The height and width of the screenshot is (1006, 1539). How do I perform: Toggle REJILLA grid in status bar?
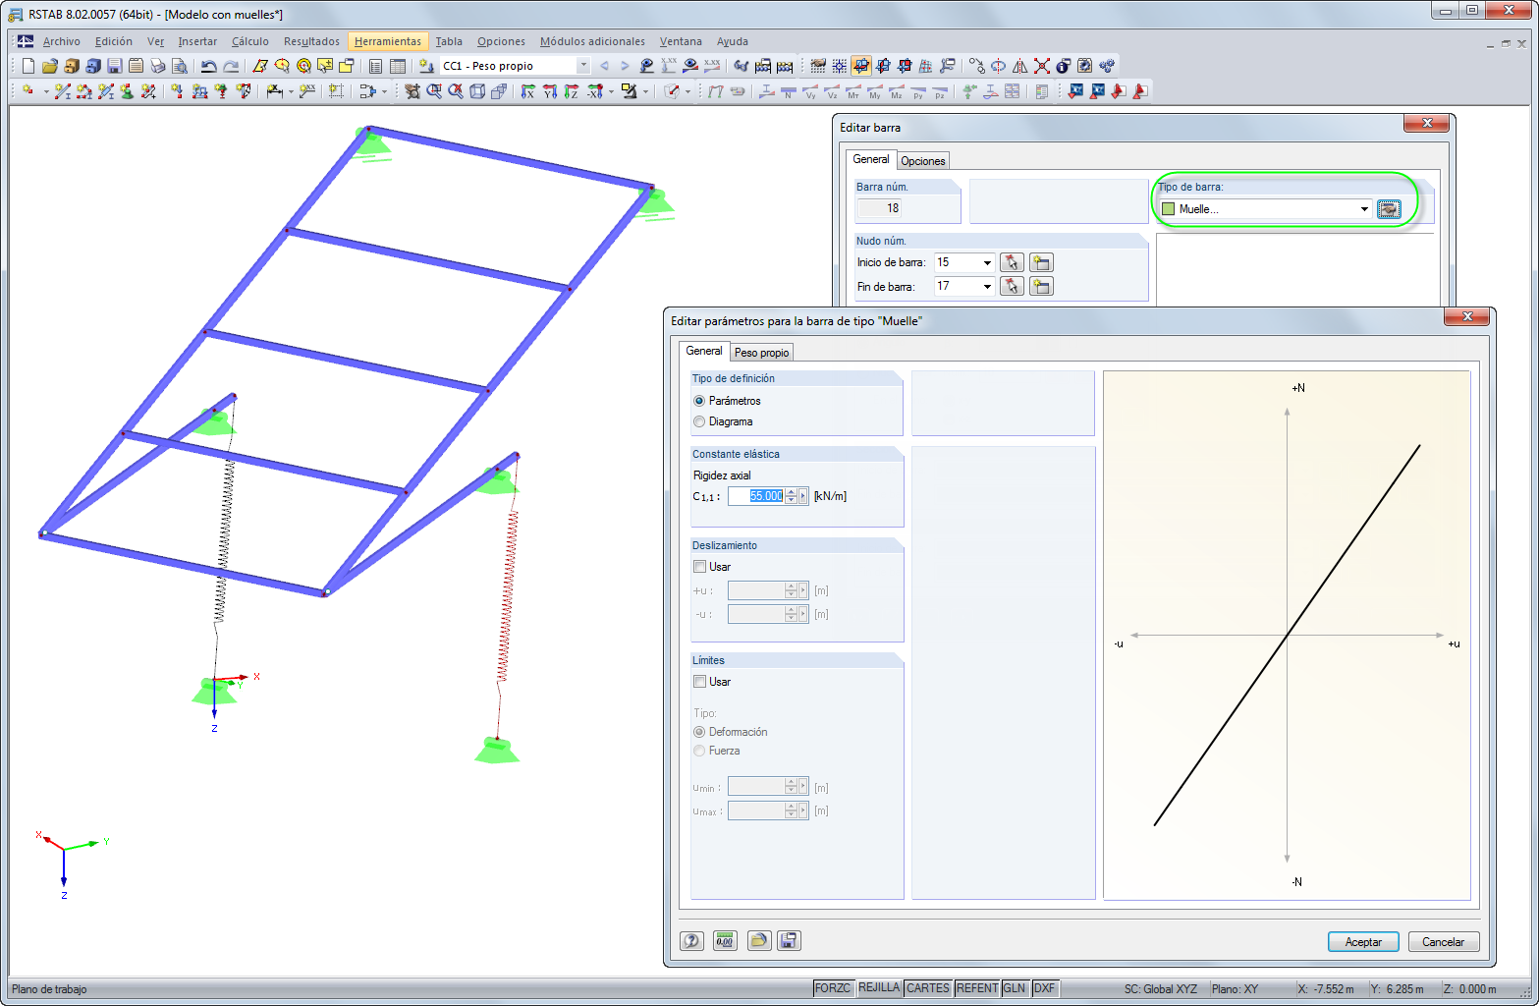[879, 988]
